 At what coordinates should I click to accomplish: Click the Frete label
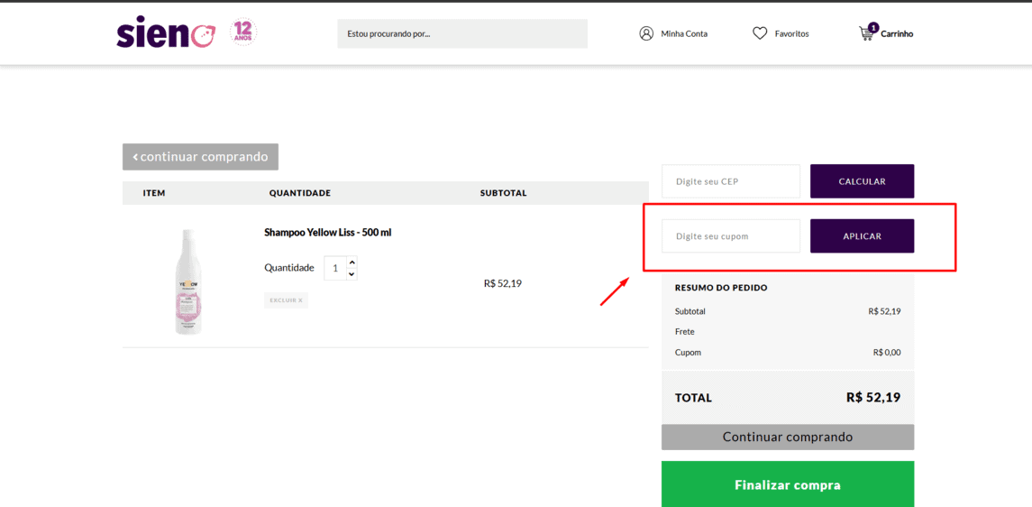(x=684, y=332)
